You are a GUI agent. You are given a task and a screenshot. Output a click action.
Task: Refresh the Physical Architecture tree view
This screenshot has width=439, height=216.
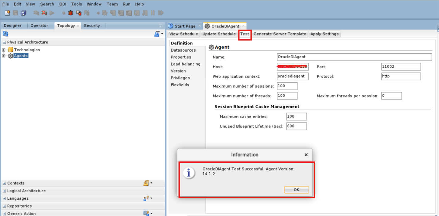coord(5,33)
